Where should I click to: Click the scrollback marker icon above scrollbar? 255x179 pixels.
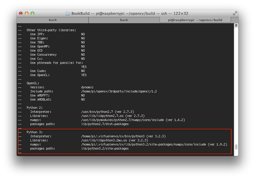click(236, 25)
